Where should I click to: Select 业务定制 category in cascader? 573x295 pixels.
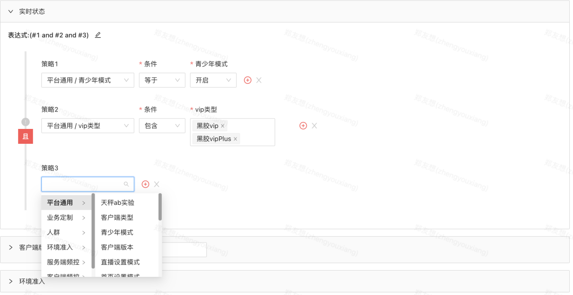[x=66, y=218]
